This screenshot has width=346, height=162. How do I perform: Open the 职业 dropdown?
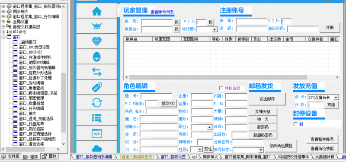pos(209,127)
